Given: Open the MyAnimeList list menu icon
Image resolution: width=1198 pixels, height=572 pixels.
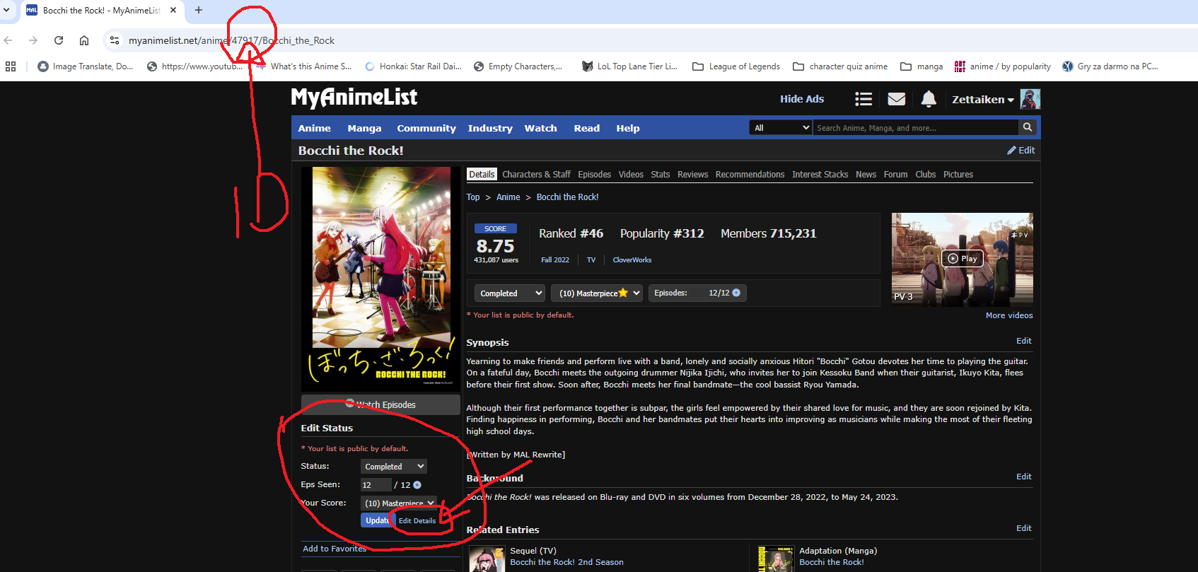Looking at the screenshot, I should tap(863, 99).
